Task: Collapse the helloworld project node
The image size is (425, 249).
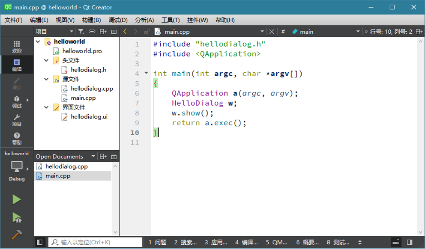Action: pyautogui.click(x=38, y=41)
